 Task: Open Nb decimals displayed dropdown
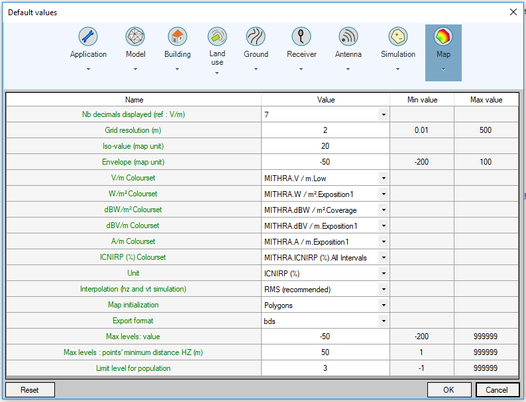click(384, 115)
